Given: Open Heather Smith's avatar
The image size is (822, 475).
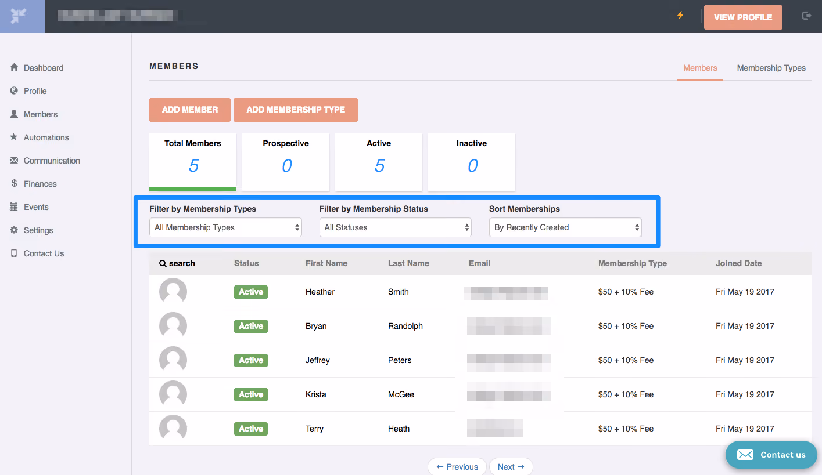Looking at the screenshot, I should click(x=173, y=292).
